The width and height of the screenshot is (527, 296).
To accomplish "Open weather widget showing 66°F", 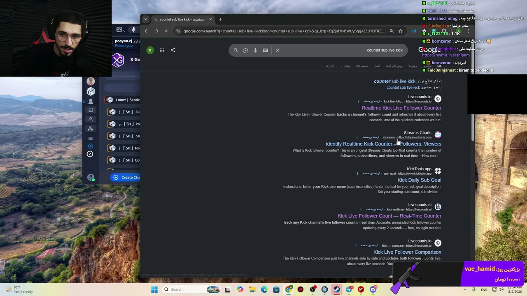I will [19, 289].
